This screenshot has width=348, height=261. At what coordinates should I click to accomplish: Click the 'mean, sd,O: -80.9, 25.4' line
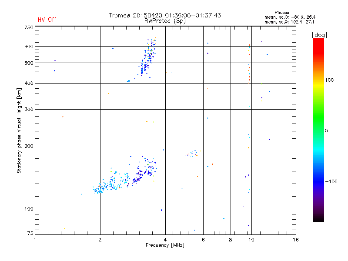click(290, 17)
